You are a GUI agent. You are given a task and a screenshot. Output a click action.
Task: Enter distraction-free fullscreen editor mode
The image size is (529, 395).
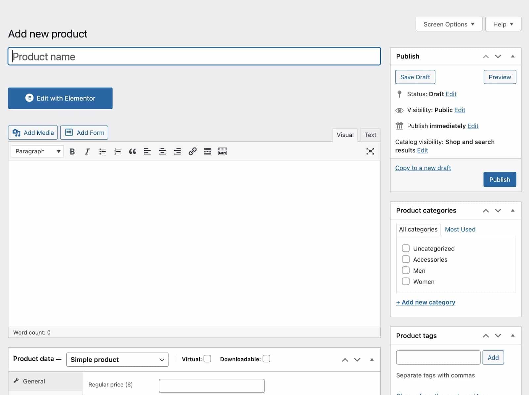point(370,151)
